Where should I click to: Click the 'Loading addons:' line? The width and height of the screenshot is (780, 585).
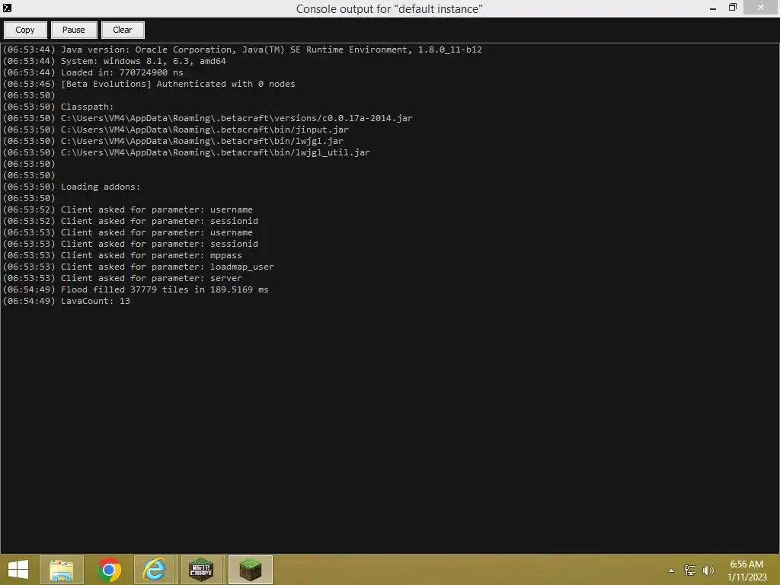[72, 187]
